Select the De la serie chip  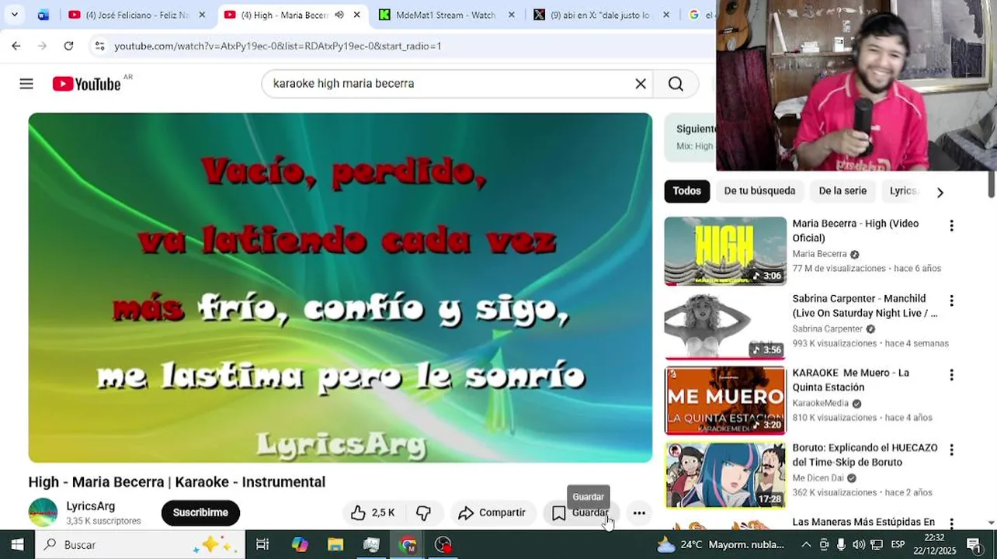(x=842, y=191)
